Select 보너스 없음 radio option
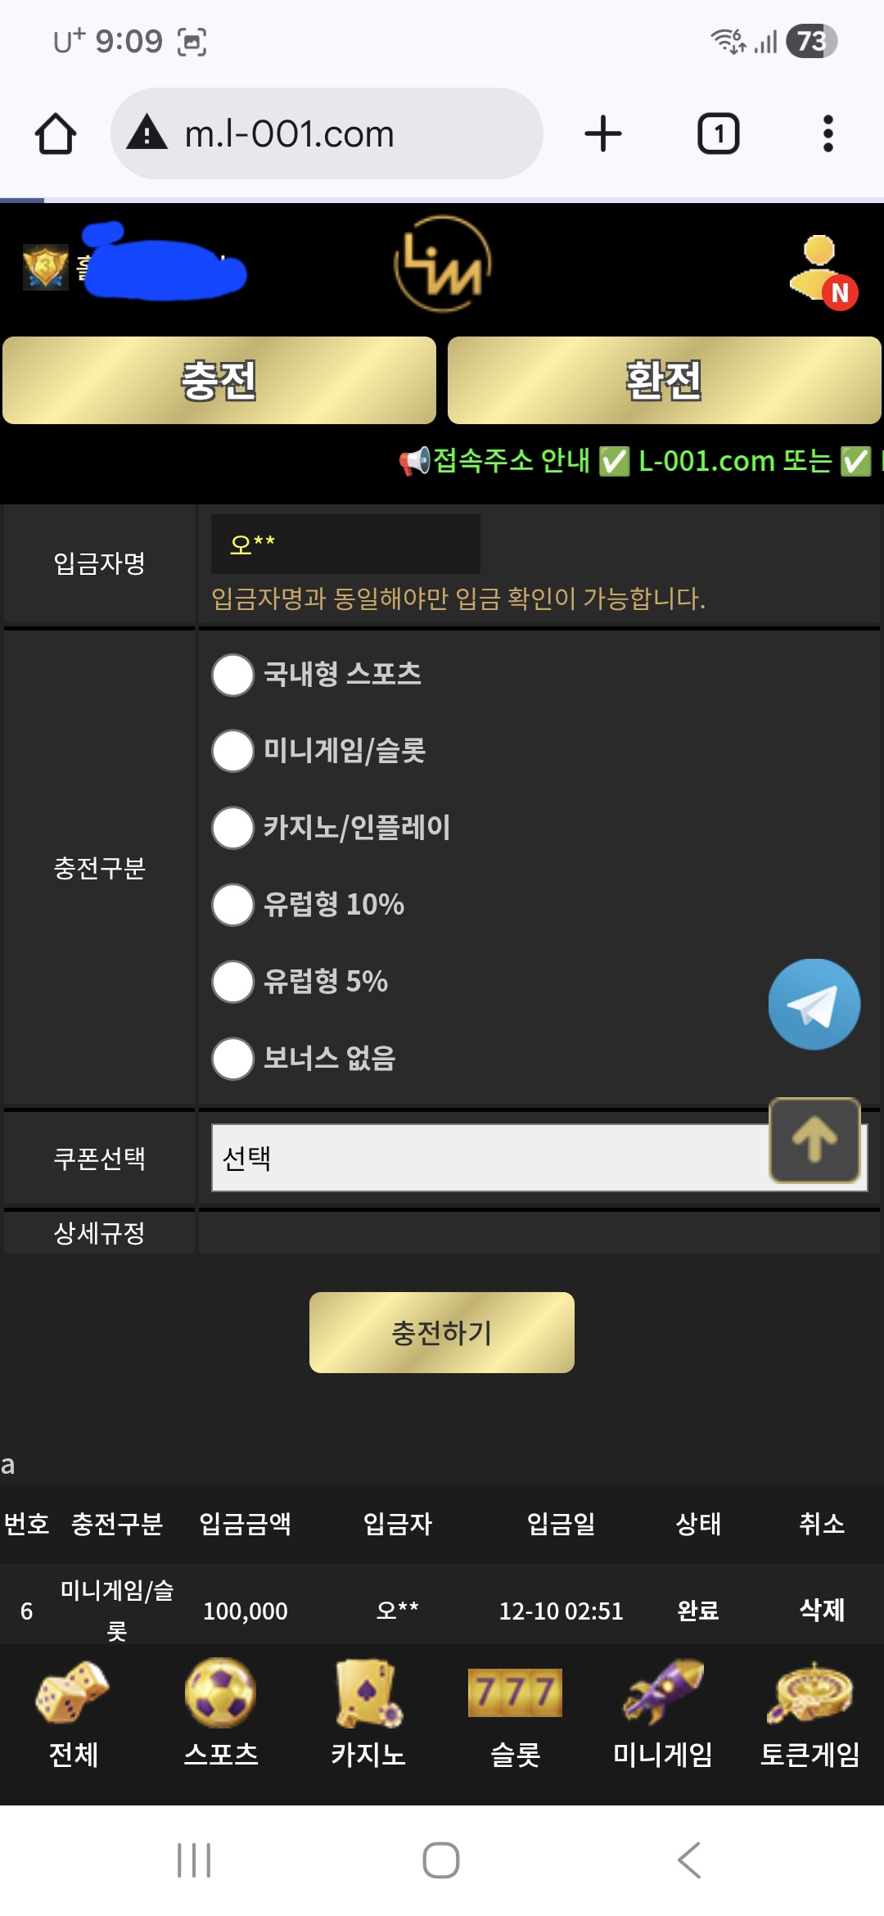The width and height of the screenshot is (884, 1916). click(x=233, y=1059)
